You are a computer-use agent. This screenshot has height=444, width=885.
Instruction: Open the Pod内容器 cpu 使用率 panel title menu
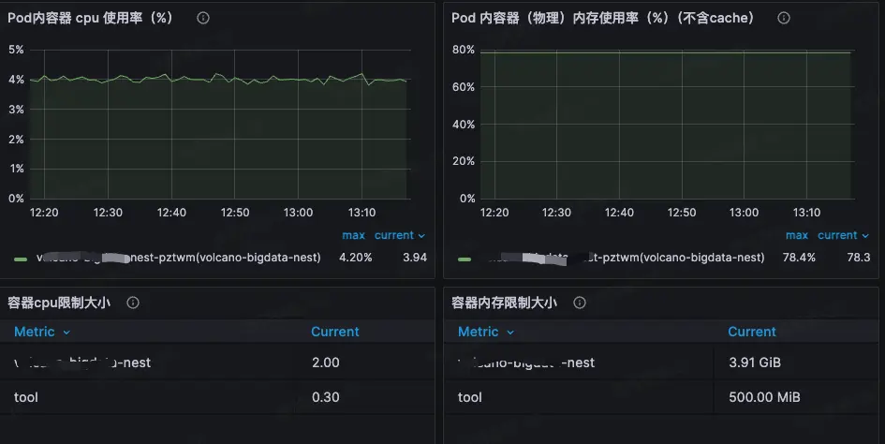(90, 18)
